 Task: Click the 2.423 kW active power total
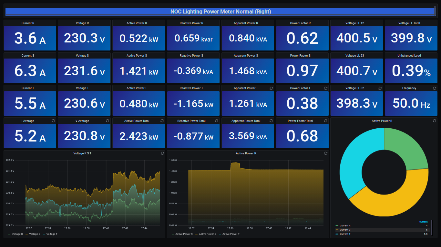(139, 136)
